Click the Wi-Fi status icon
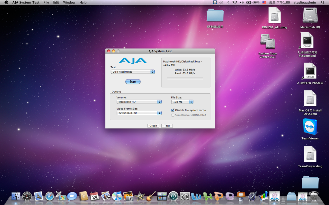Image resolution: width=329 pixels, height=205 pixels. [235, 3]
